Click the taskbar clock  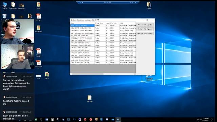pyautogui.click(x=205, y=120)
